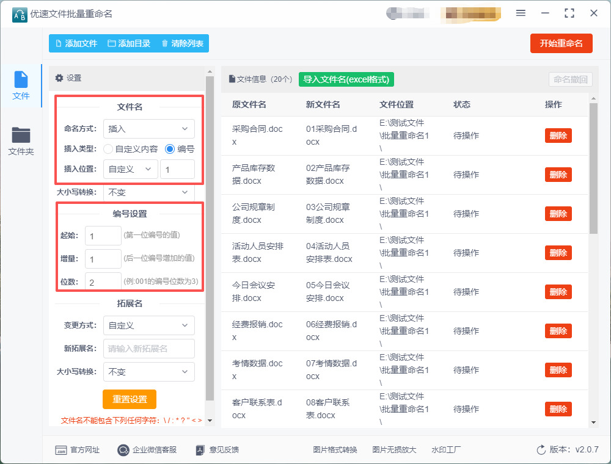Viewport: 611px width, 464px height.
Task: Switch to the 文件夹 sidebar tab
Action: 21,140
